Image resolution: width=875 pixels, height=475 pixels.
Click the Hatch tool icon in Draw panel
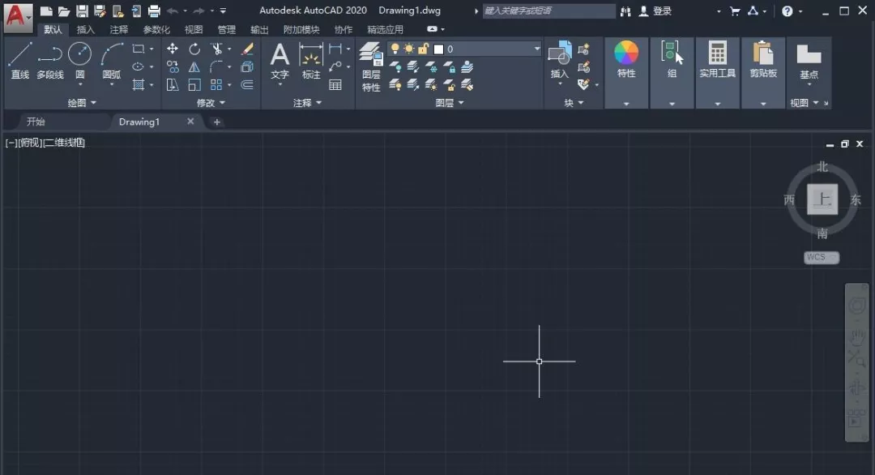pos(138,85)
